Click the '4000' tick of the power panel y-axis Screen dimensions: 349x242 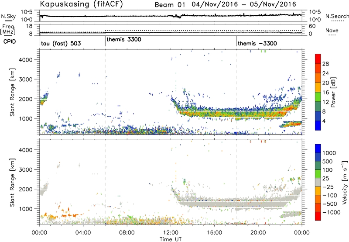point(25,60)
